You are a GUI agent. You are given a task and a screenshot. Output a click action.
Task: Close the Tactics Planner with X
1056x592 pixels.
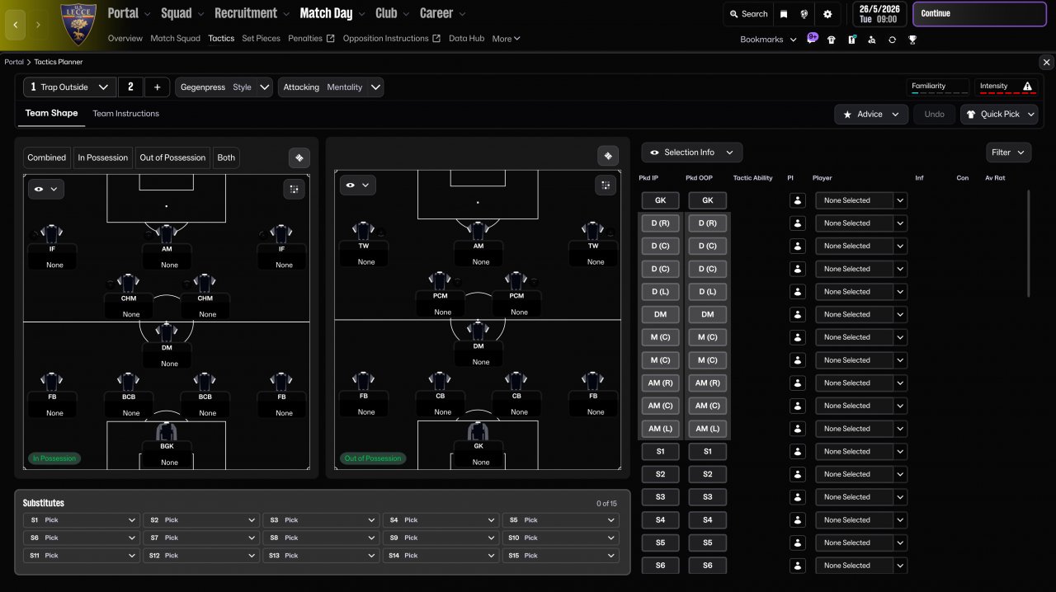[1046, 62]
